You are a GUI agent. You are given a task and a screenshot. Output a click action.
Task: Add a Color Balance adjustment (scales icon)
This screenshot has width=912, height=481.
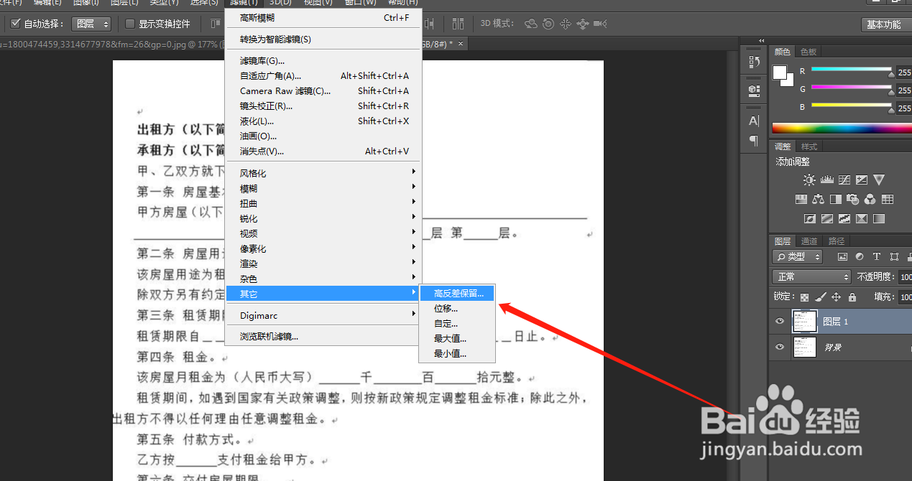pos(818,200)
